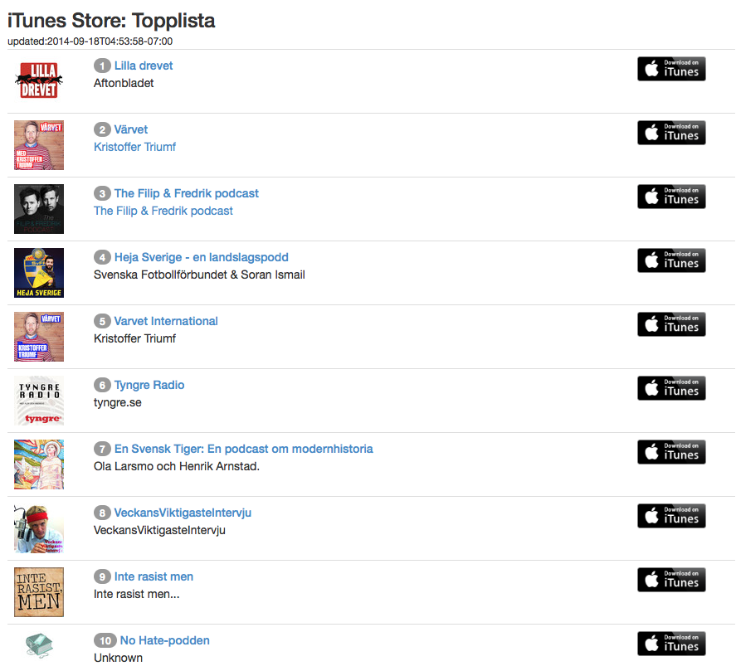Hit the iTunes badge for En Svensk Tiger
736x671 pixels.
671,452
